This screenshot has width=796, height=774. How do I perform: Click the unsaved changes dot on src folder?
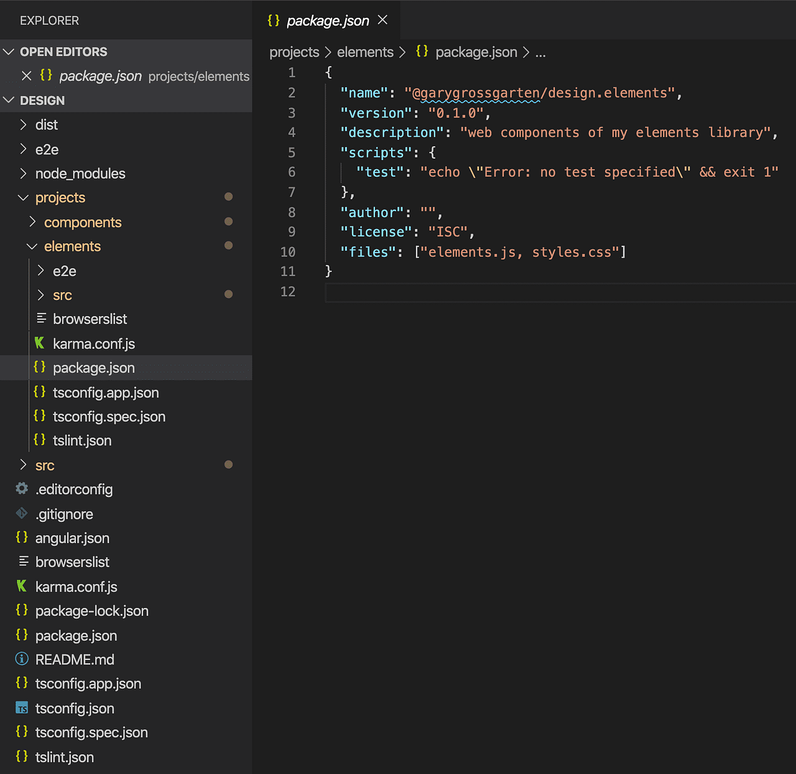coord(229,465)
